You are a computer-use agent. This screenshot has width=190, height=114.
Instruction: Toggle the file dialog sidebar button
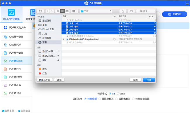(x=40, y=11)
